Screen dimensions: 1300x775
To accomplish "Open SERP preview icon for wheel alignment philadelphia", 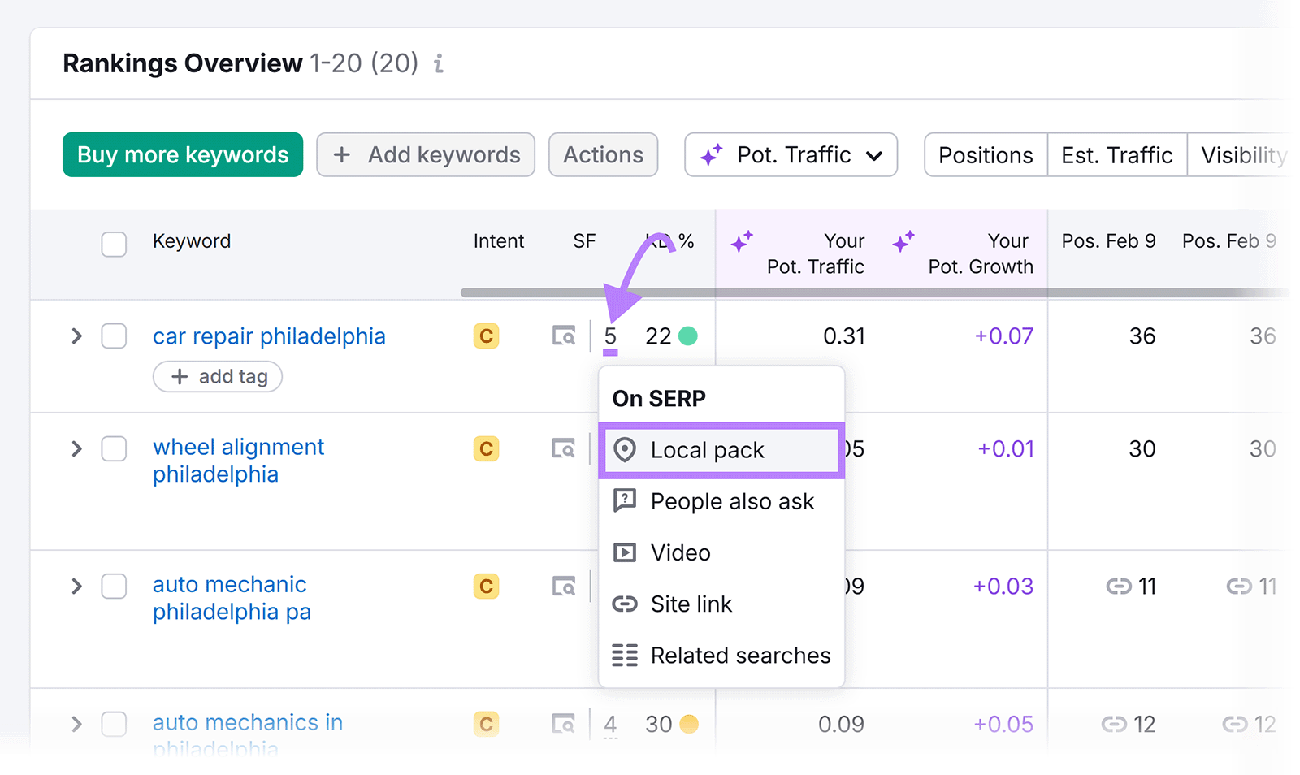I will coord(564,448).
